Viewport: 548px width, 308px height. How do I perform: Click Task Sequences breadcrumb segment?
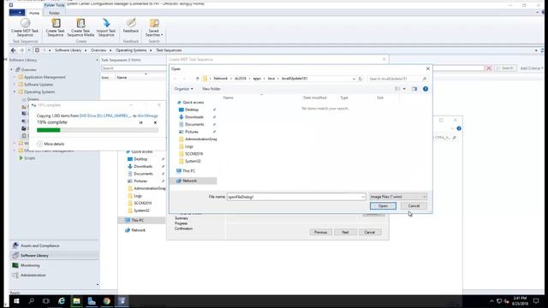pos(169,50)
